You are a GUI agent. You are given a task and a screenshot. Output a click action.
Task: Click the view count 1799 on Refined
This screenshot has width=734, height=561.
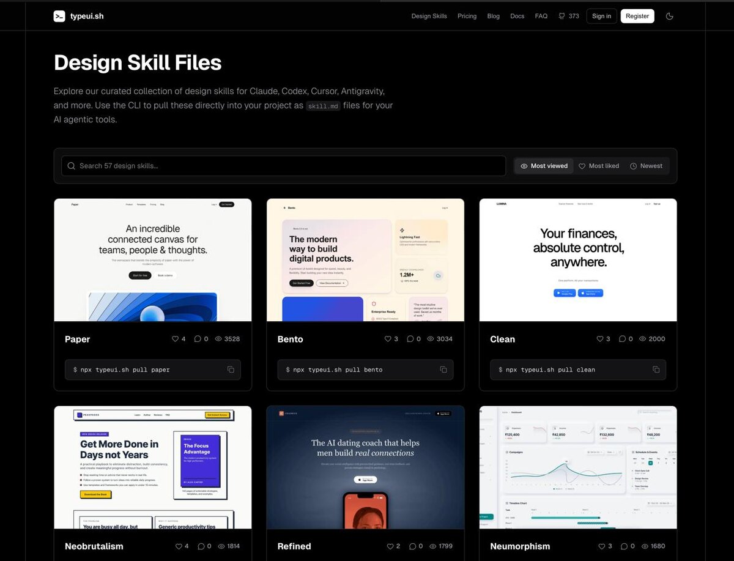pyautogui.click(x=441, y=546)
